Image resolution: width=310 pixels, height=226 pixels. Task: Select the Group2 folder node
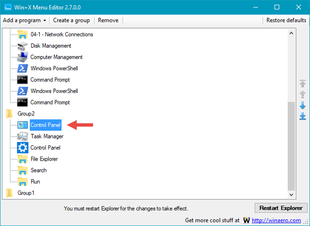(26, 114)
